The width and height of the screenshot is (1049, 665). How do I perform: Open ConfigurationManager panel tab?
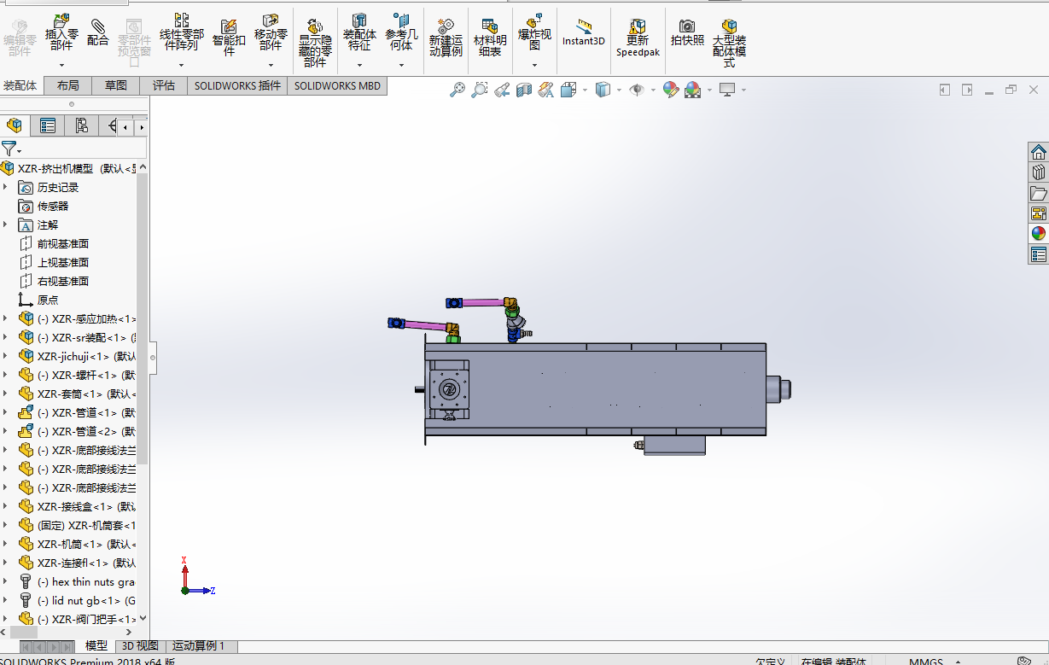[81, 126]
